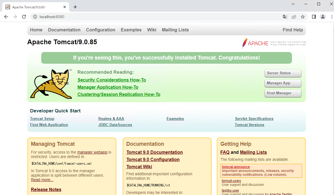Viewport: 334px width, 195px height.
Task: Open a new browser tab
Action: click(x=75, y=7)
